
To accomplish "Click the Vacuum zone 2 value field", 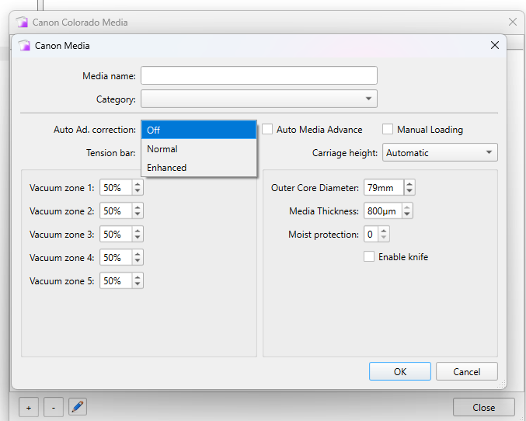I will tap(116, 210).
